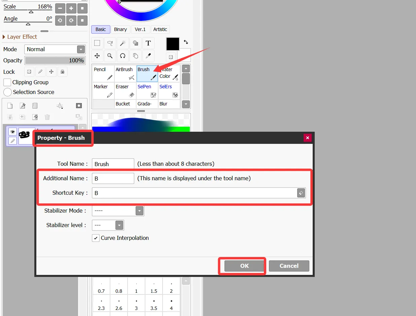Screen dimensions: 416x316
Task: Click the transparent color button
Action: coord(171,57)
